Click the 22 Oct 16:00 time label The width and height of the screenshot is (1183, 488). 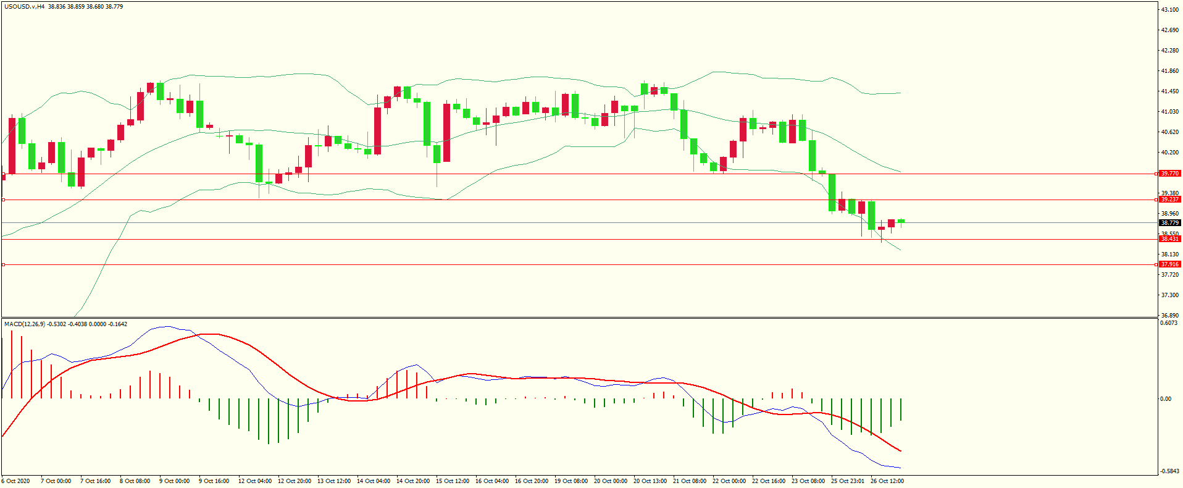click(x=769, y=481)
